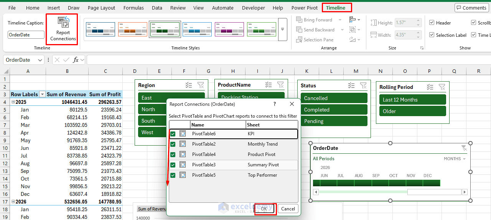Clear filter on Status slicer

click(363, 85)
